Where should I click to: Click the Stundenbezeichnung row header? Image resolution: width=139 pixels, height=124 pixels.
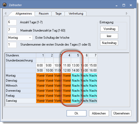pyautogui.click(x=21, y=60)
